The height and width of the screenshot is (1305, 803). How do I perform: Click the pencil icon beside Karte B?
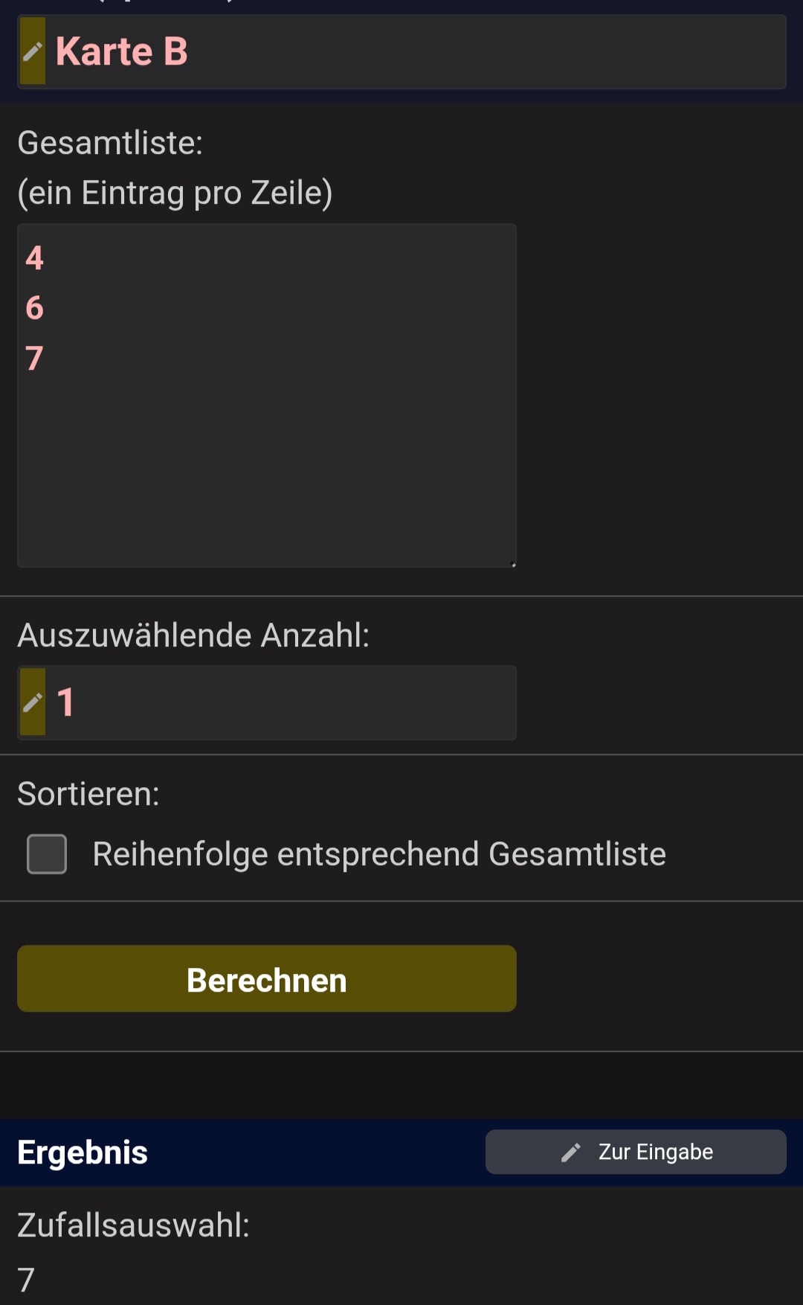33,51
